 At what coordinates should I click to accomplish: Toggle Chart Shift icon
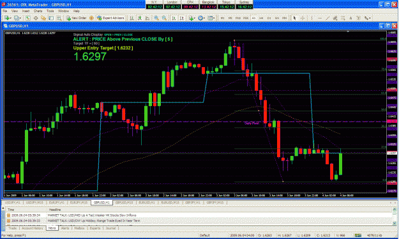182,18
